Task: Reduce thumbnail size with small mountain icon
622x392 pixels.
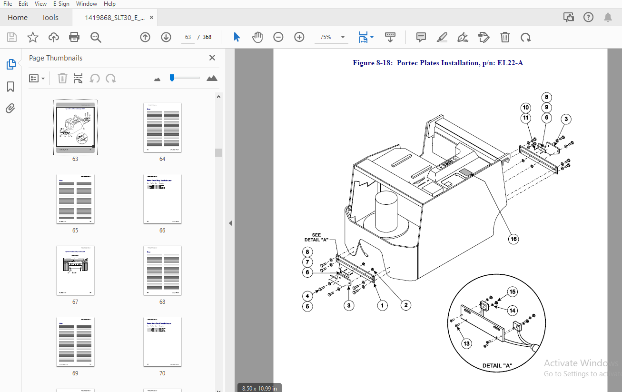Action: 158,79
